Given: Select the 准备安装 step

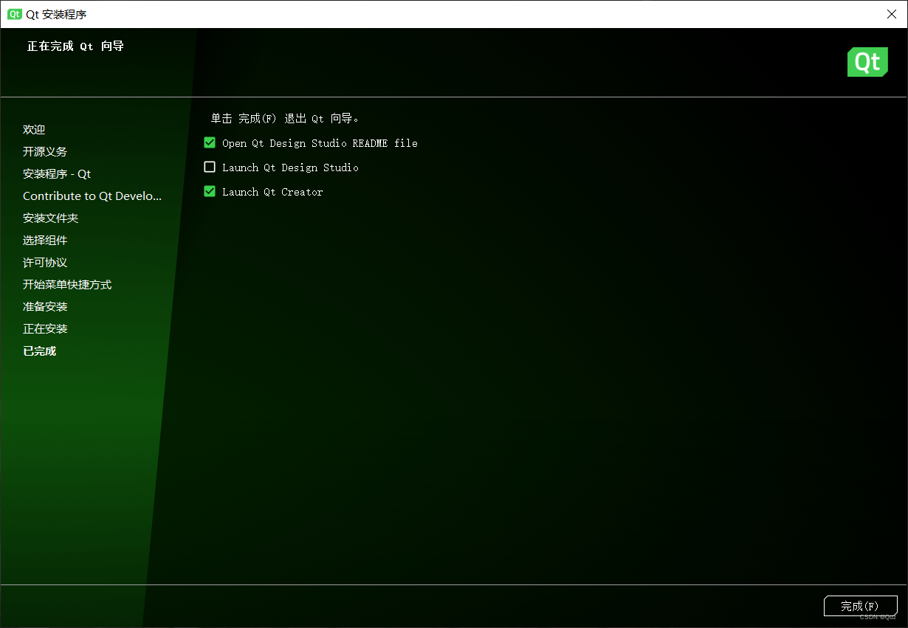Looking at the screenshot, I should (x=45, y=307).
